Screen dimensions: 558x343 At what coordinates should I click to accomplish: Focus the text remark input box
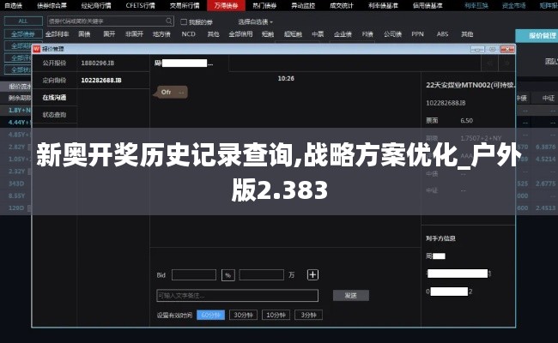pyautogui.click(x=237, y=295)
